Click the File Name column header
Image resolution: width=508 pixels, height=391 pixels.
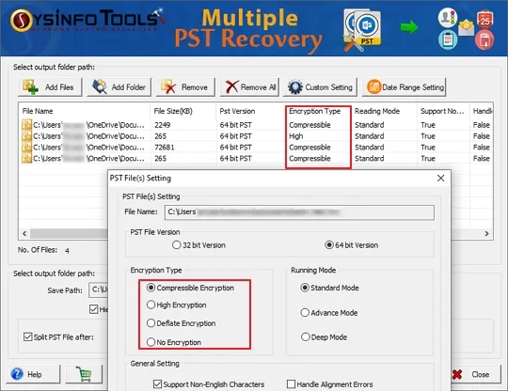click(85, 111)
